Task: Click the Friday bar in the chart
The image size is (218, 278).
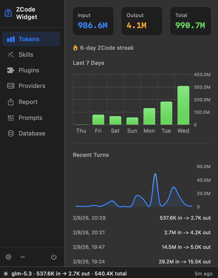Action: 98,120
